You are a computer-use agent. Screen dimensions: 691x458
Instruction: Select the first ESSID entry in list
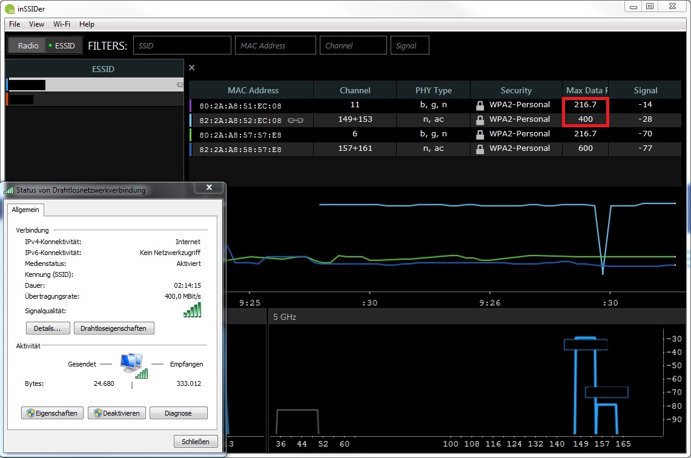click(x=95, y=85)
